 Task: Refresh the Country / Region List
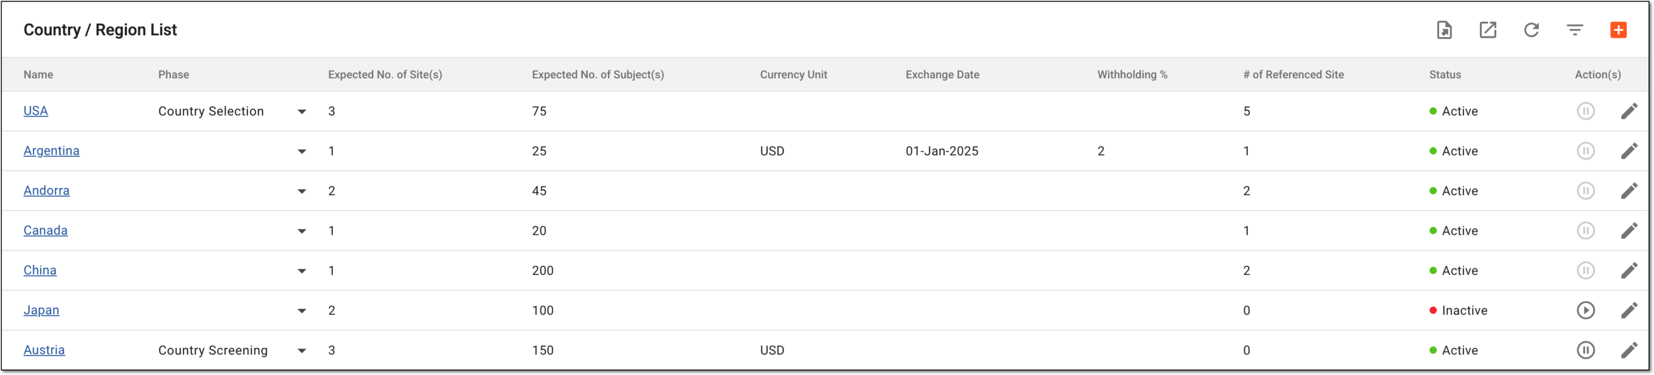1531,30
